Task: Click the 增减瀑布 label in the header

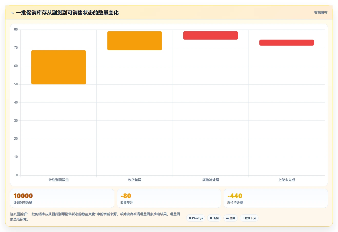Action: [321, 12]
